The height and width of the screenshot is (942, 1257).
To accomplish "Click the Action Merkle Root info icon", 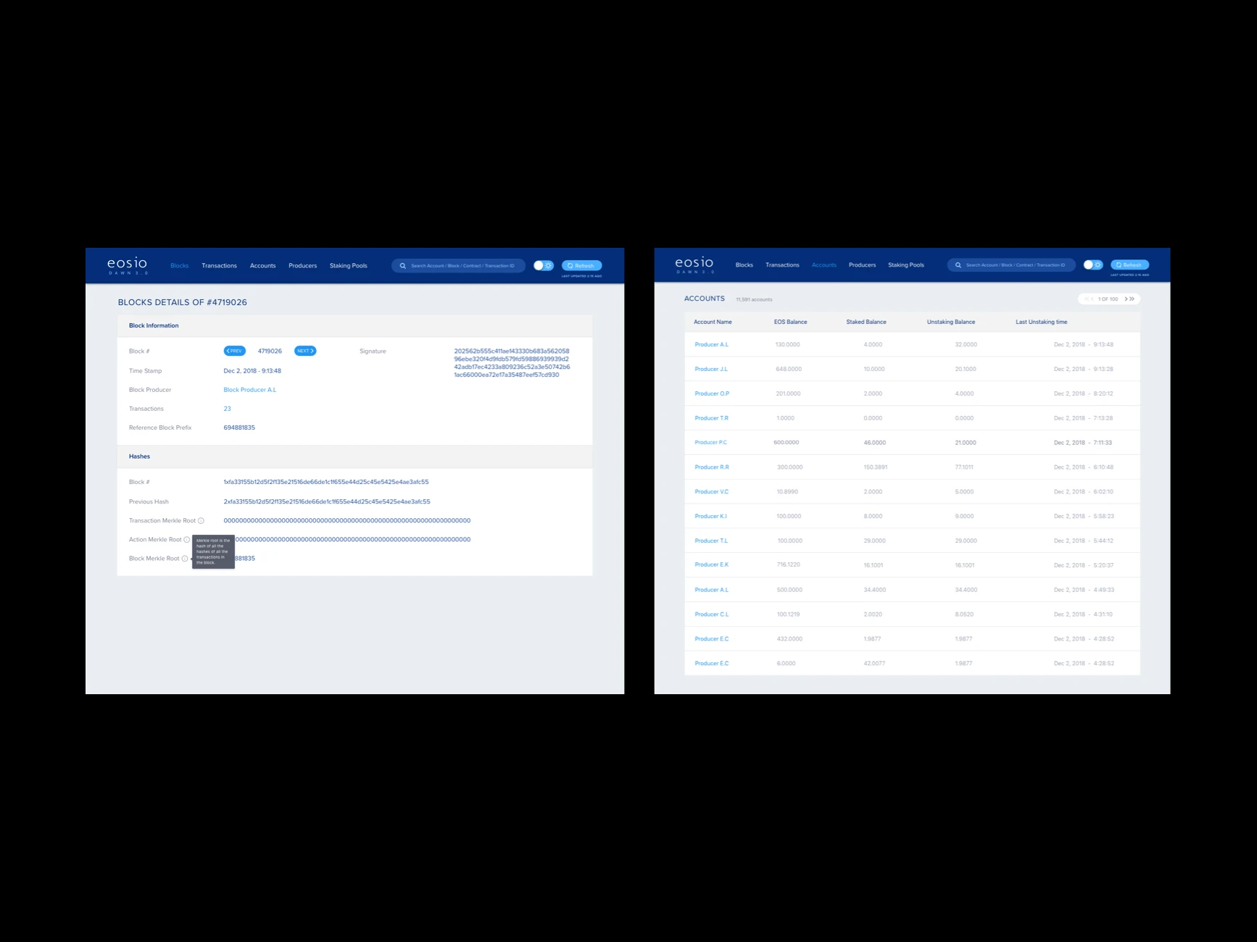I will (187, 540).
